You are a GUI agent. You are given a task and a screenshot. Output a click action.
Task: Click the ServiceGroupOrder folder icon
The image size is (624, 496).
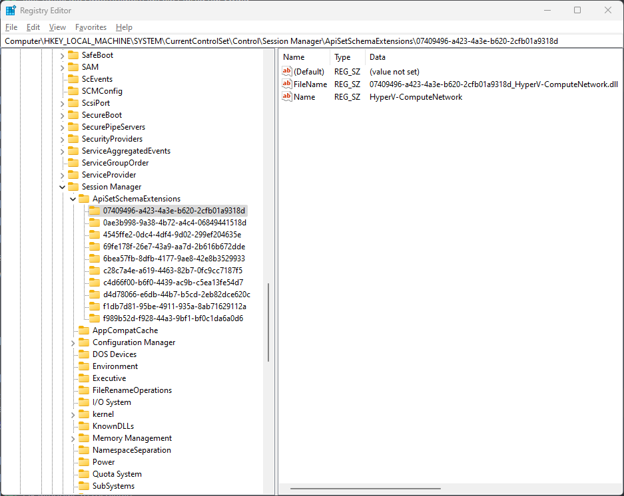point(73,162)
